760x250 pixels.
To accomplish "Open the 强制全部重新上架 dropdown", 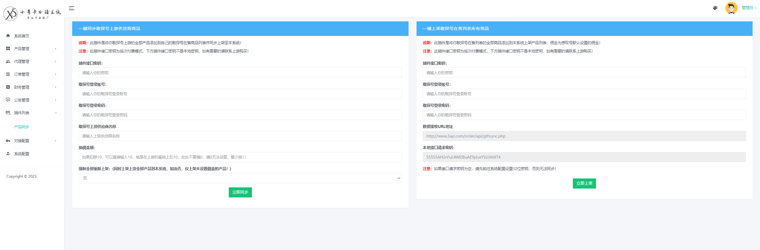I will [x=240, y=178].
